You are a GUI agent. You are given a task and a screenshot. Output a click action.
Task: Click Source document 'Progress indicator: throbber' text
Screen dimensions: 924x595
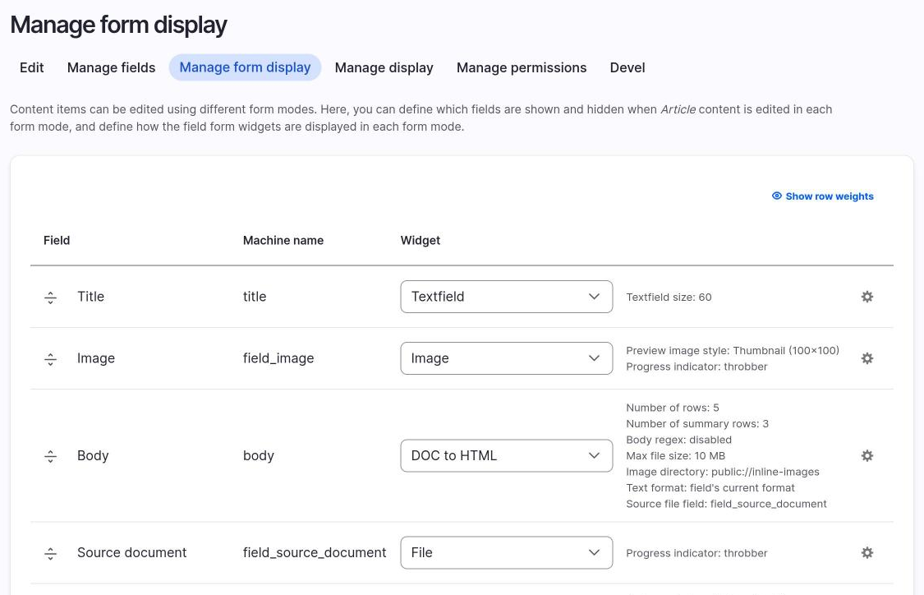696,553
